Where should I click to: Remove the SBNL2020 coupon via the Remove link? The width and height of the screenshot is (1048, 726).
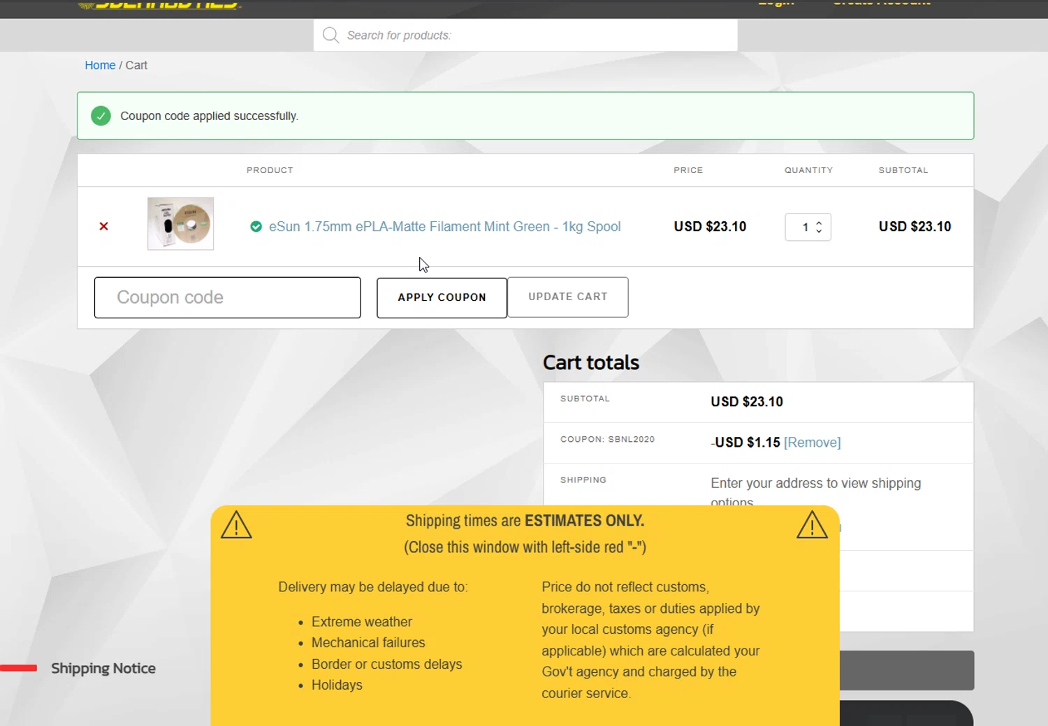click(x=812, y=443)
